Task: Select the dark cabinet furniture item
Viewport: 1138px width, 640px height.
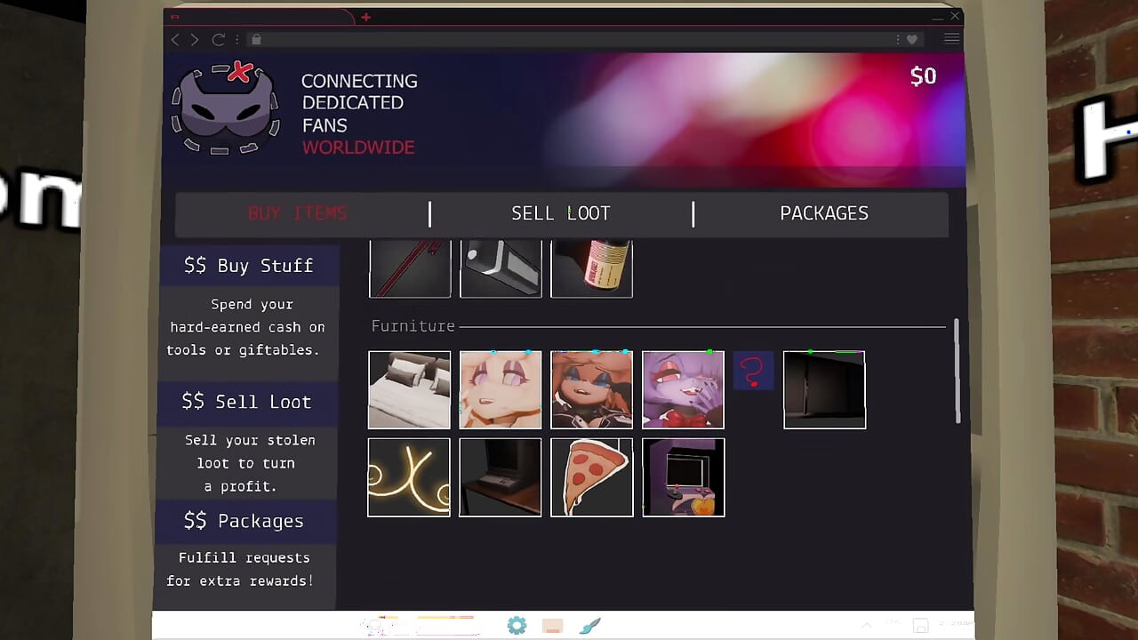Action: pos(824,389)
